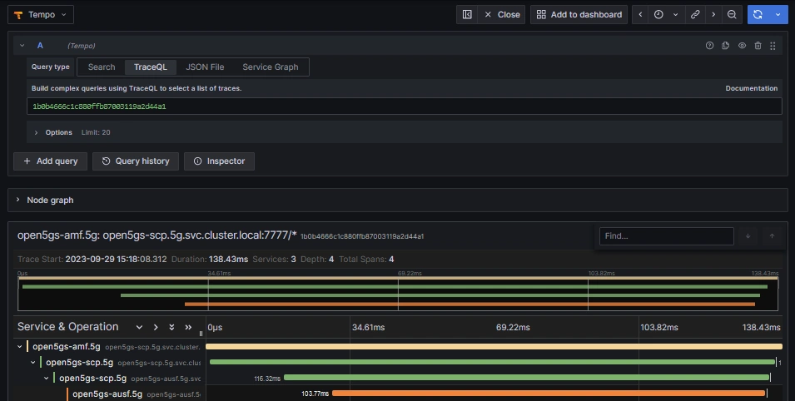Select the Service Graph tab

pos(270,67)
